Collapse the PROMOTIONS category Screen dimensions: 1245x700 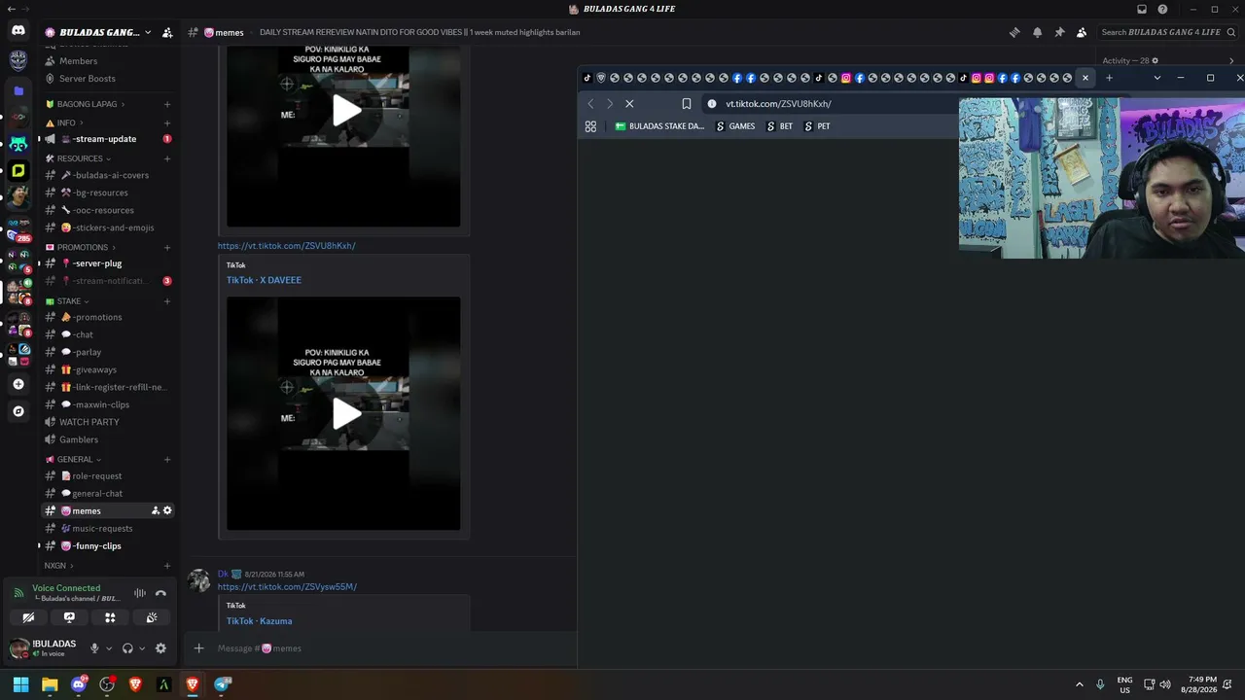click(x=83, y=247)
